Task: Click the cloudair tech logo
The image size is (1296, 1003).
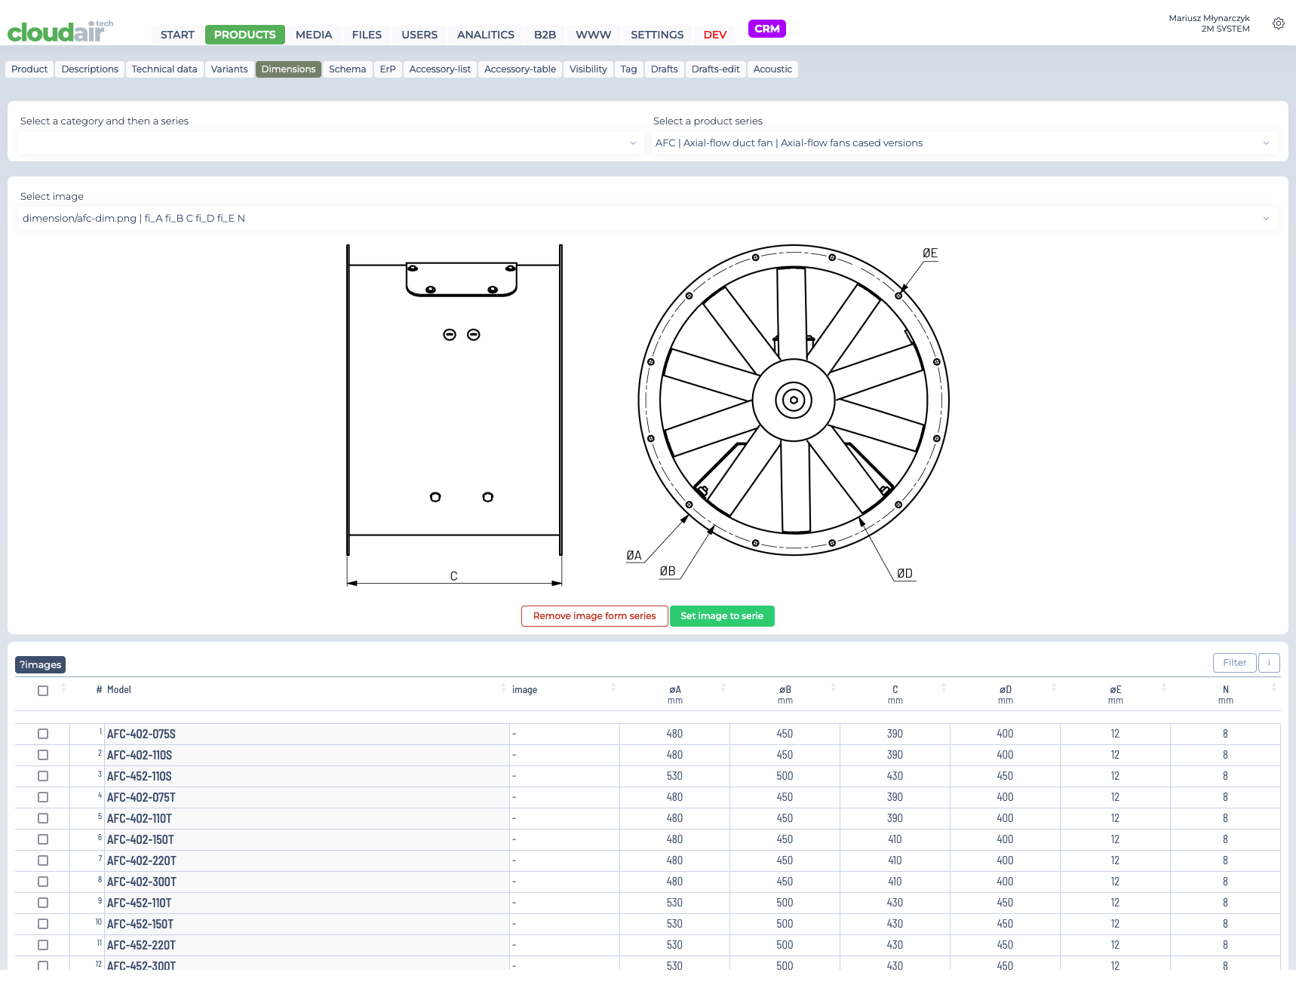Action: point(60,31)
